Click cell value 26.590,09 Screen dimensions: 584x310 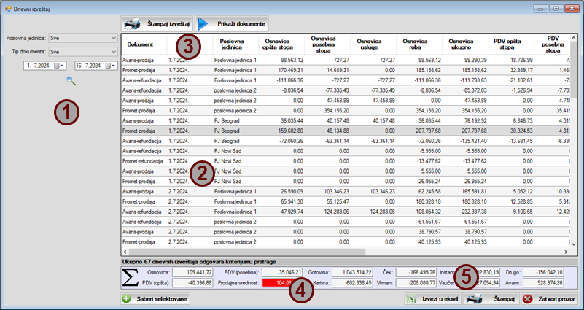point(292,192)
